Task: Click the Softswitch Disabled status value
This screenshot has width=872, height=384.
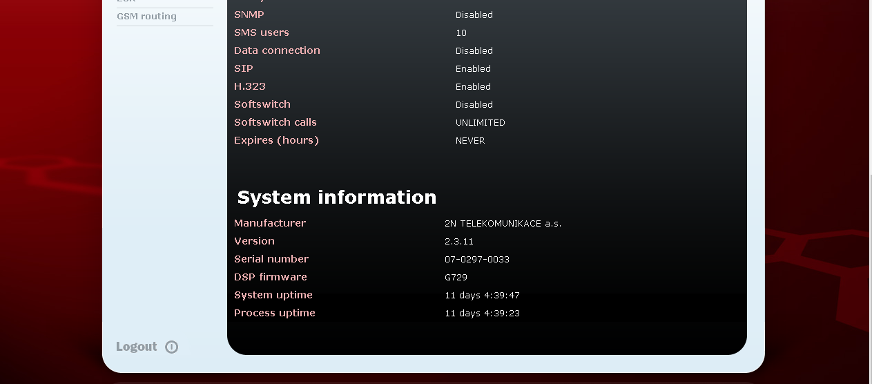Action: click(474, 105)
